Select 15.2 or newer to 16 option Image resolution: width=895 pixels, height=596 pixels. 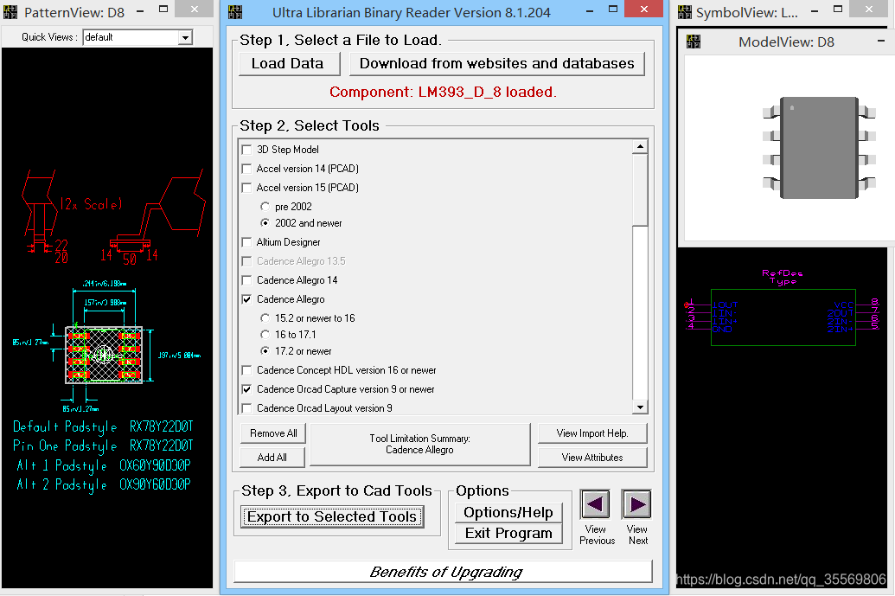(265, 318)
